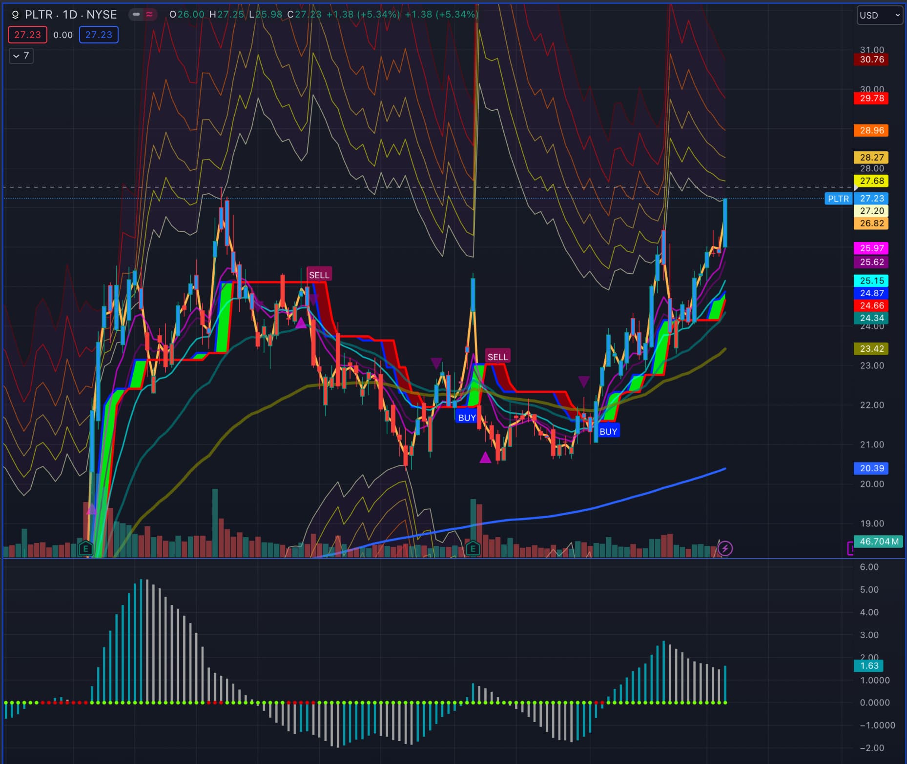Click the BUY label at the latest uptrend start

pos(608,431)
